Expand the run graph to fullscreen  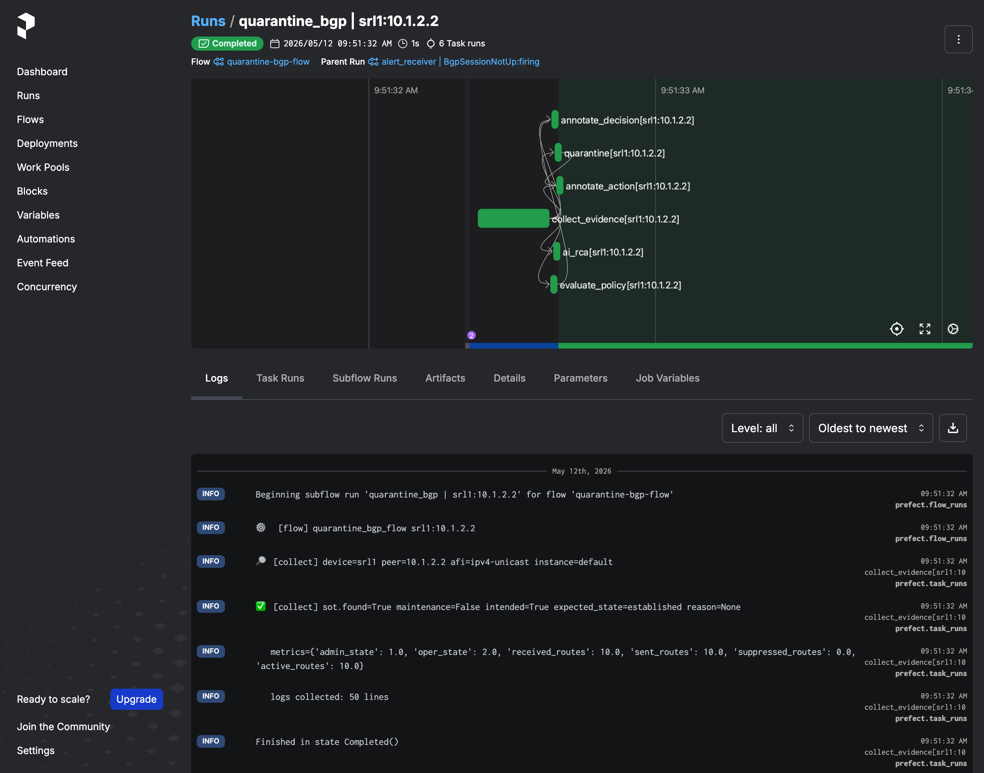coord(925,329)
